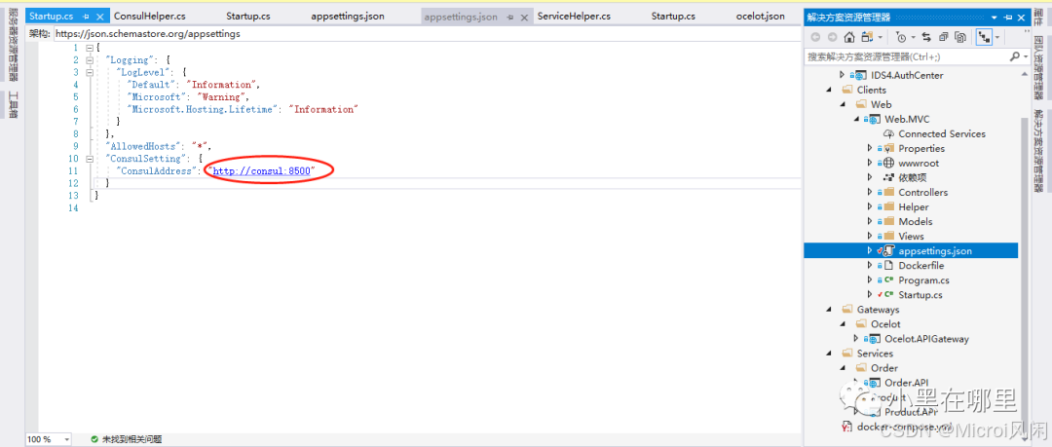Select Startup.cs under Web.MVC in tree

920,295
